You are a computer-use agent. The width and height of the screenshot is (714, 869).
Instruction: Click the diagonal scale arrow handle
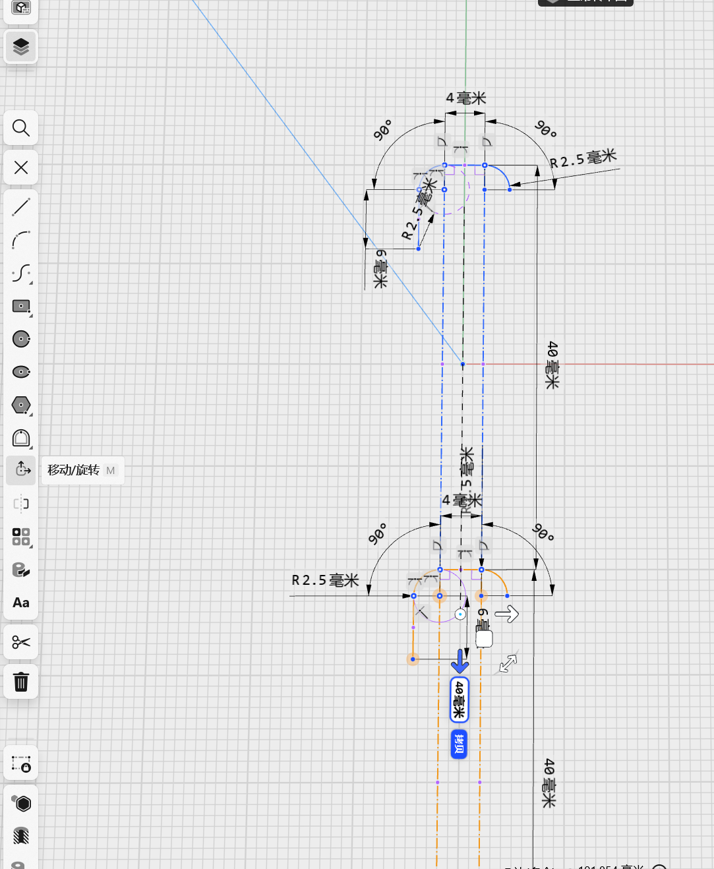coord(508,663)
